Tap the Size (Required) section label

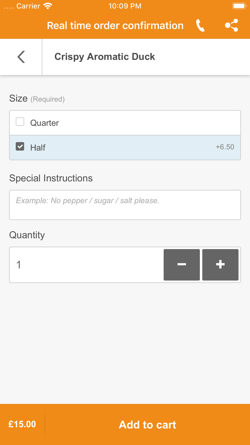tap(37, 99)
